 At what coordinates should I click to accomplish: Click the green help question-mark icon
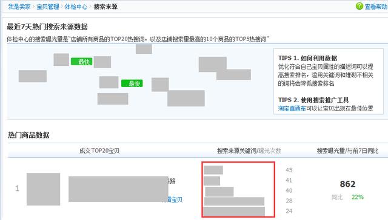click(x=360, y=6)
